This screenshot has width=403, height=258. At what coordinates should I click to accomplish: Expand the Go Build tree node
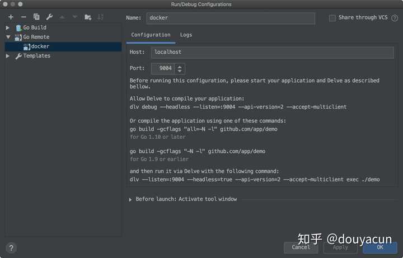8,28
